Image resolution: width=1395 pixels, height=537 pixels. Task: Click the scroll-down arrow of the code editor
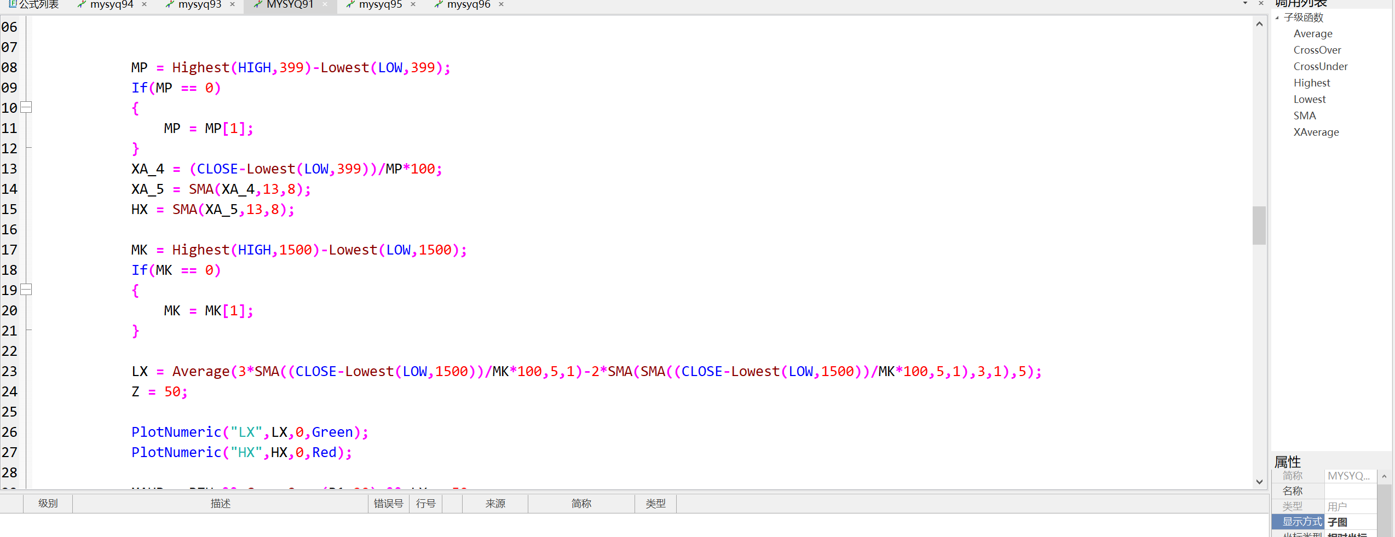(1259, 482)
